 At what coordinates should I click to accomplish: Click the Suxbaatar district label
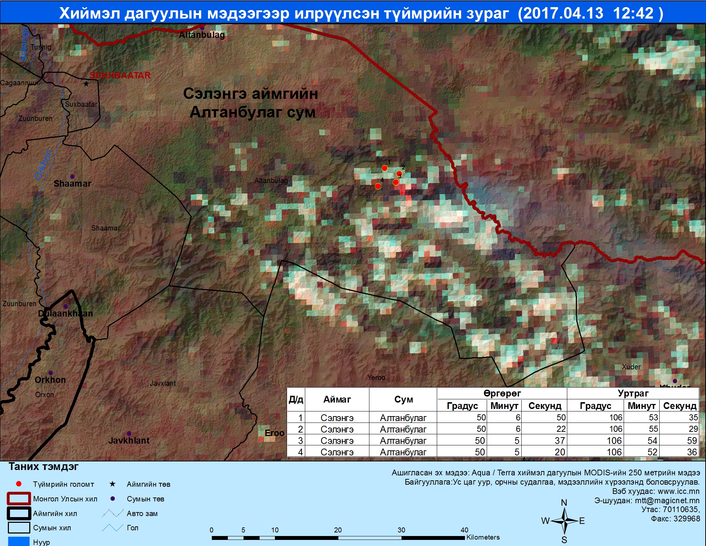click(x=81, y=104)
